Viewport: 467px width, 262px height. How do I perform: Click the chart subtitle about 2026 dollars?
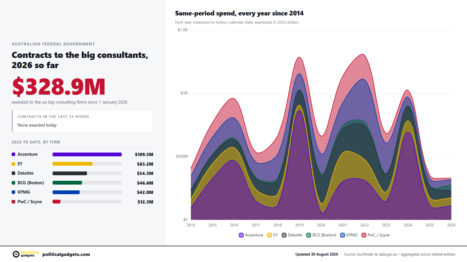tap(237, 22)
